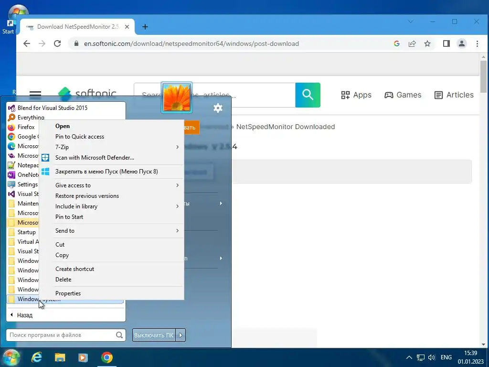Open the Startup folder in program list

(x=23, y=232)
